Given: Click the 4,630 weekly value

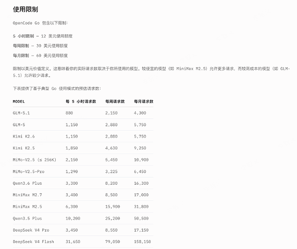Looking at the screenshot, I should click(111, 148).
